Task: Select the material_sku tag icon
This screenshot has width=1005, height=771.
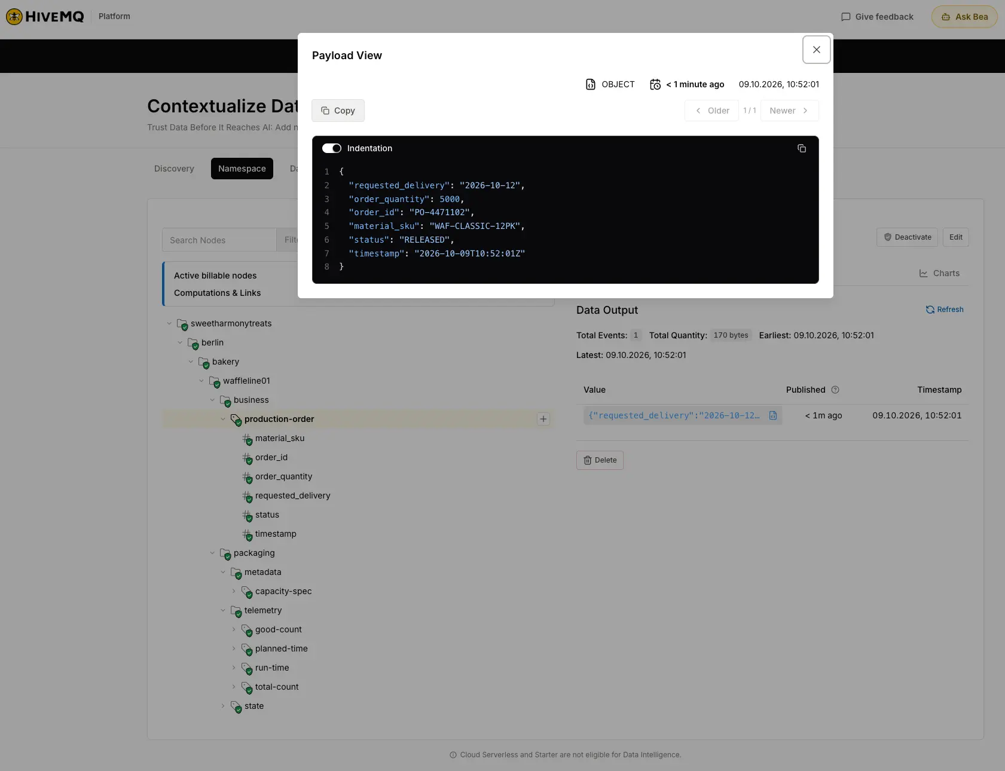Action: click(248, 439)
